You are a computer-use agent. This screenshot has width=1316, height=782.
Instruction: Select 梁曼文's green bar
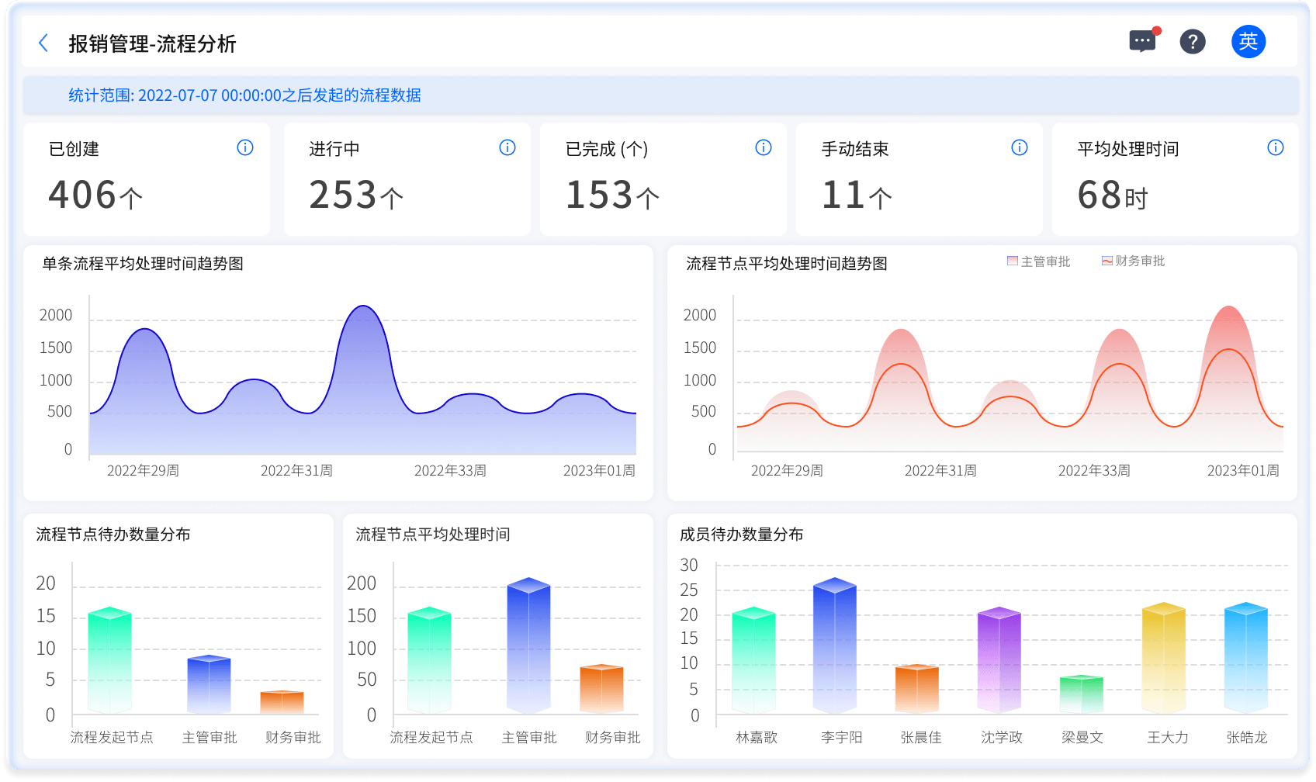click(1082, 694)
